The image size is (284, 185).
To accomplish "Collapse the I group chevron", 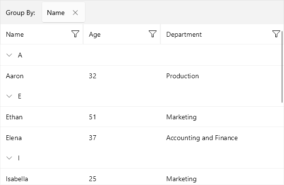I will [x=9, y=158].
